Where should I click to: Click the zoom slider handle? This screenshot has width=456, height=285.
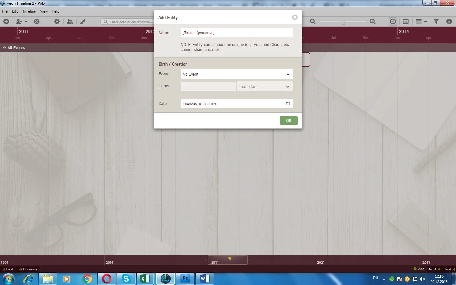343,22
